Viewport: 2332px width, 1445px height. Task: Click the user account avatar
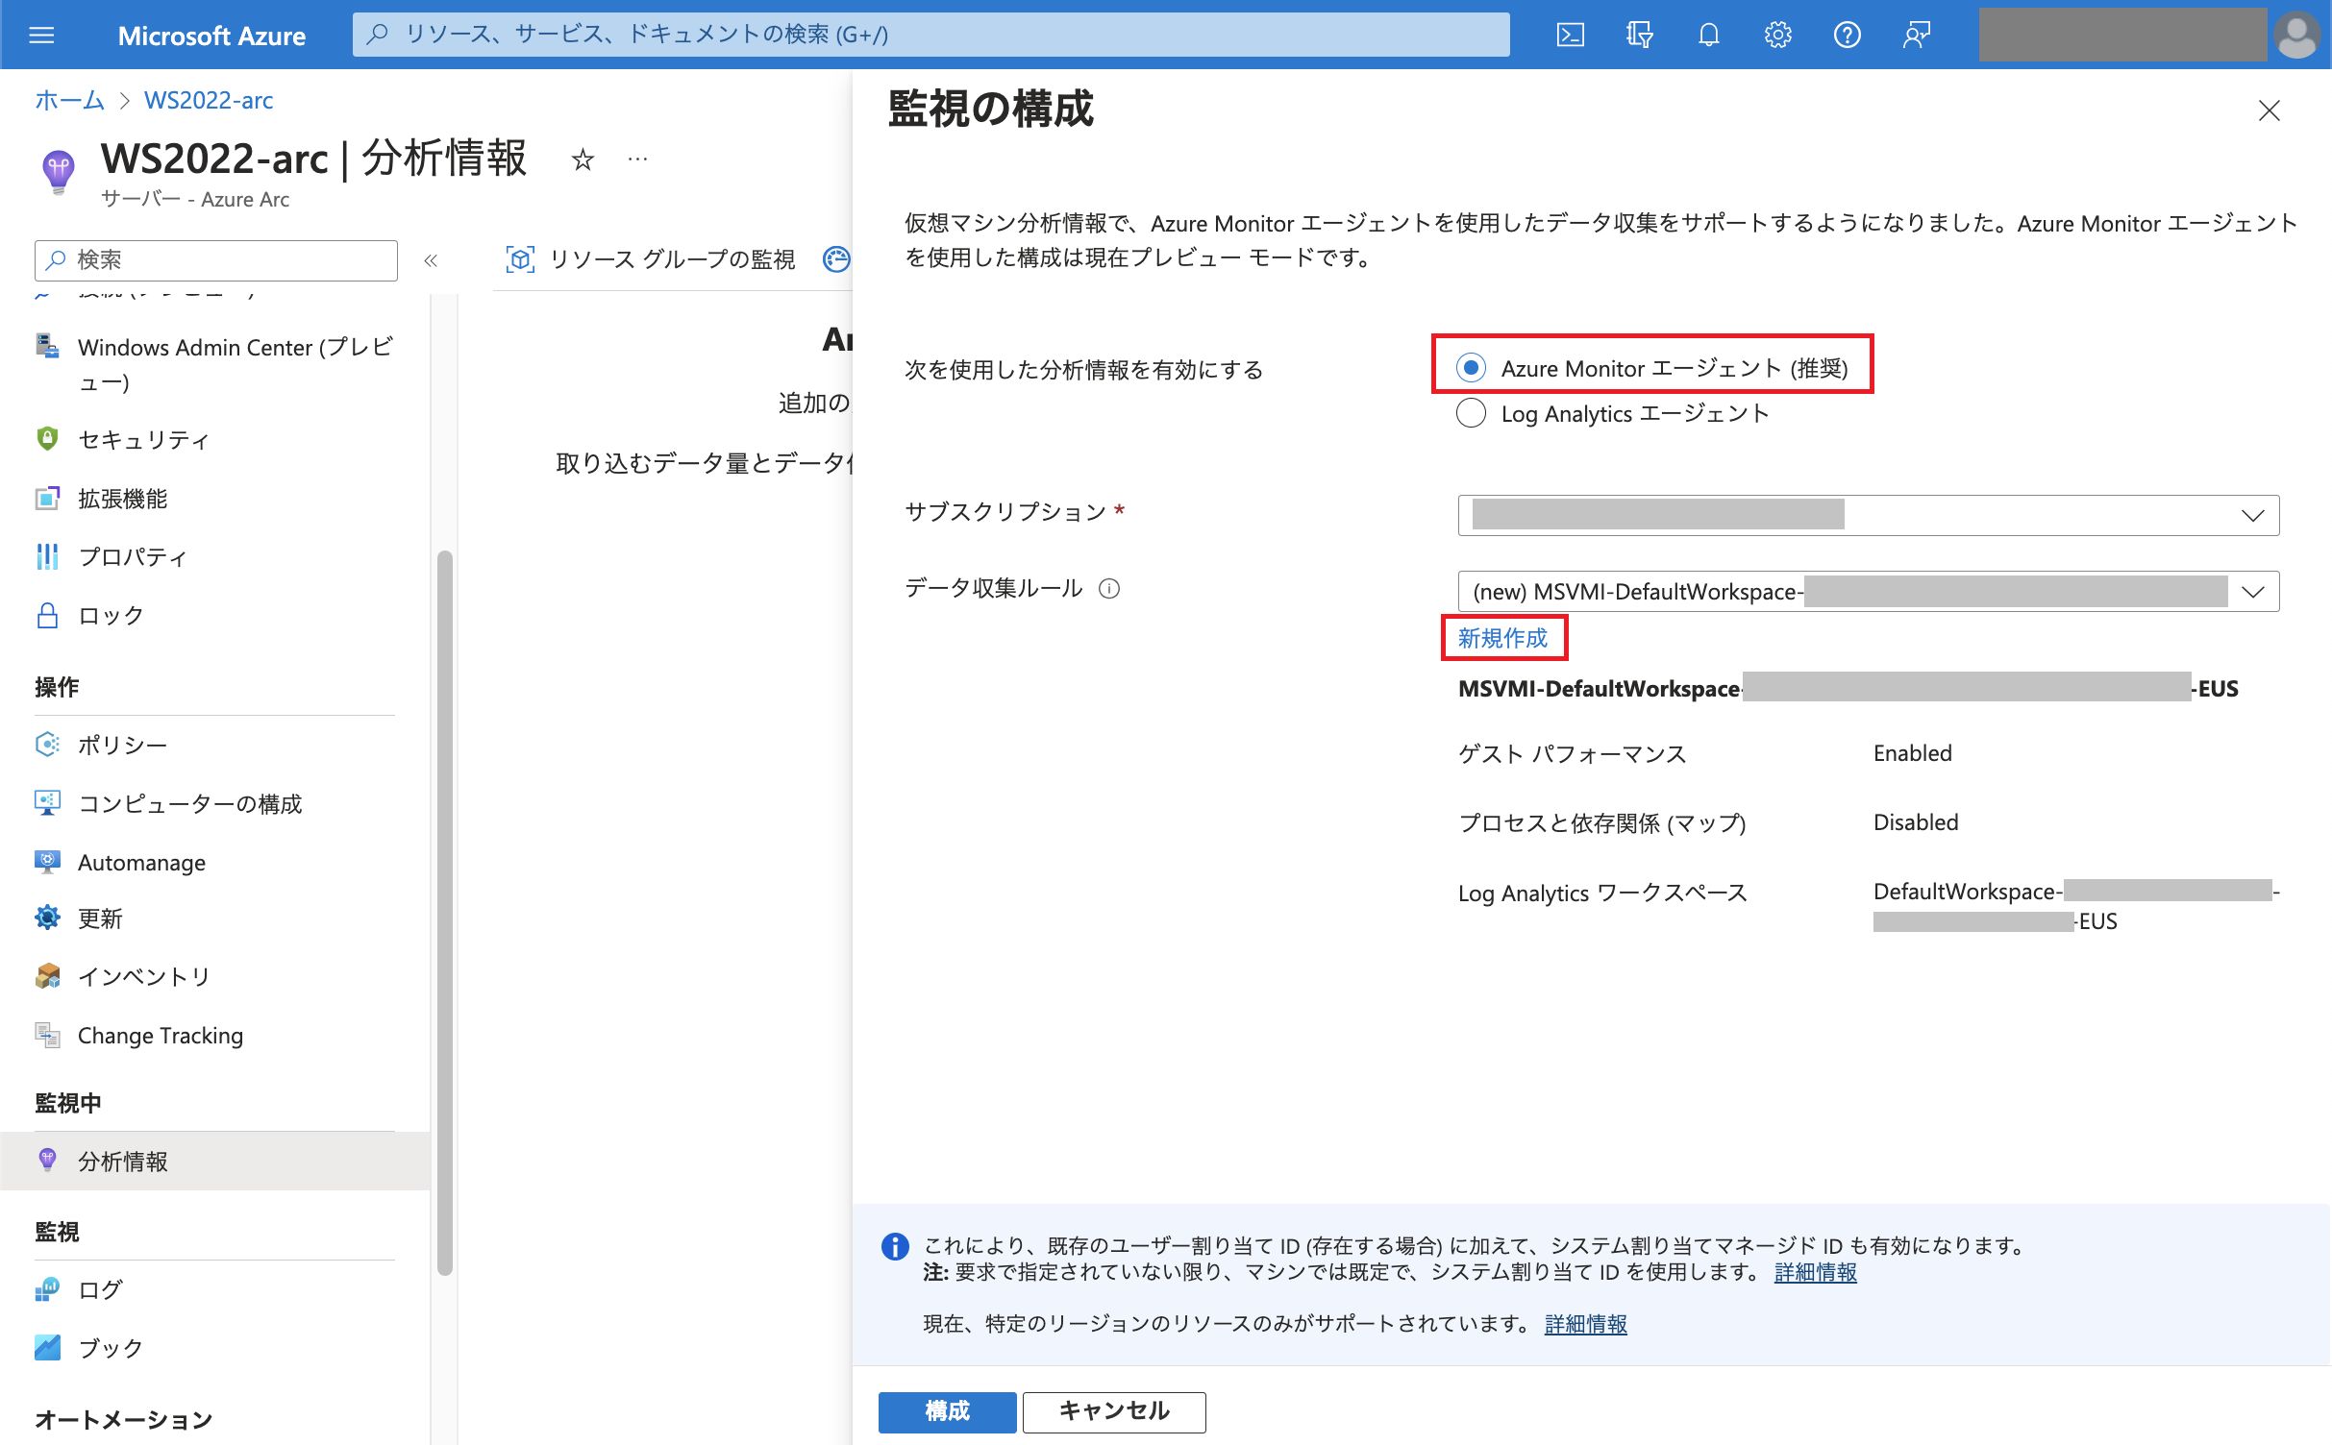point(2297,36)
